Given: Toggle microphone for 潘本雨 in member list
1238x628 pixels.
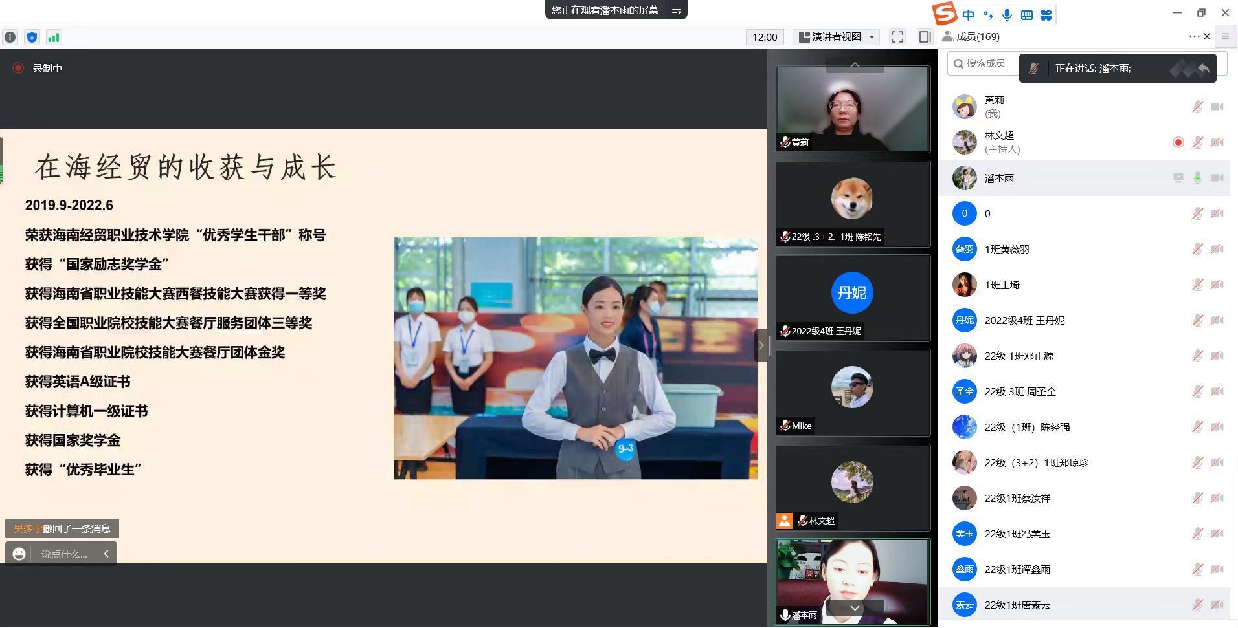Looking at the screenshot, I should click(x=1197, y=178).
